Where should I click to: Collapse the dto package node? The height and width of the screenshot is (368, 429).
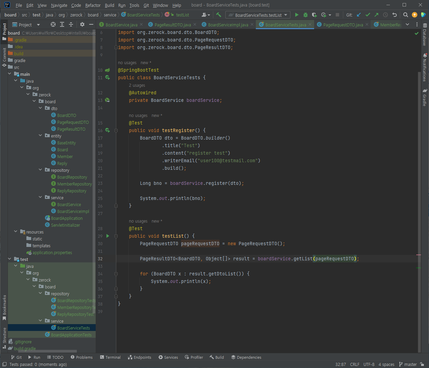click(40, 108)
